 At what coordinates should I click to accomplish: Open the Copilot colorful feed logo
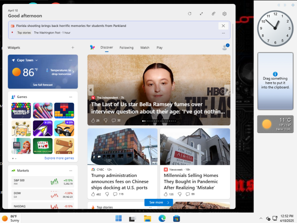click(92, 47)
